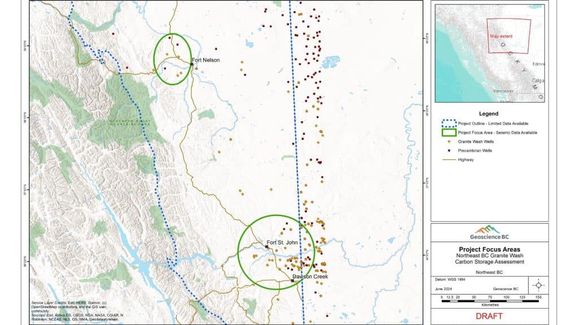Click the Legend heading
The image size is (578, 325).
click(x=489, y=113)
